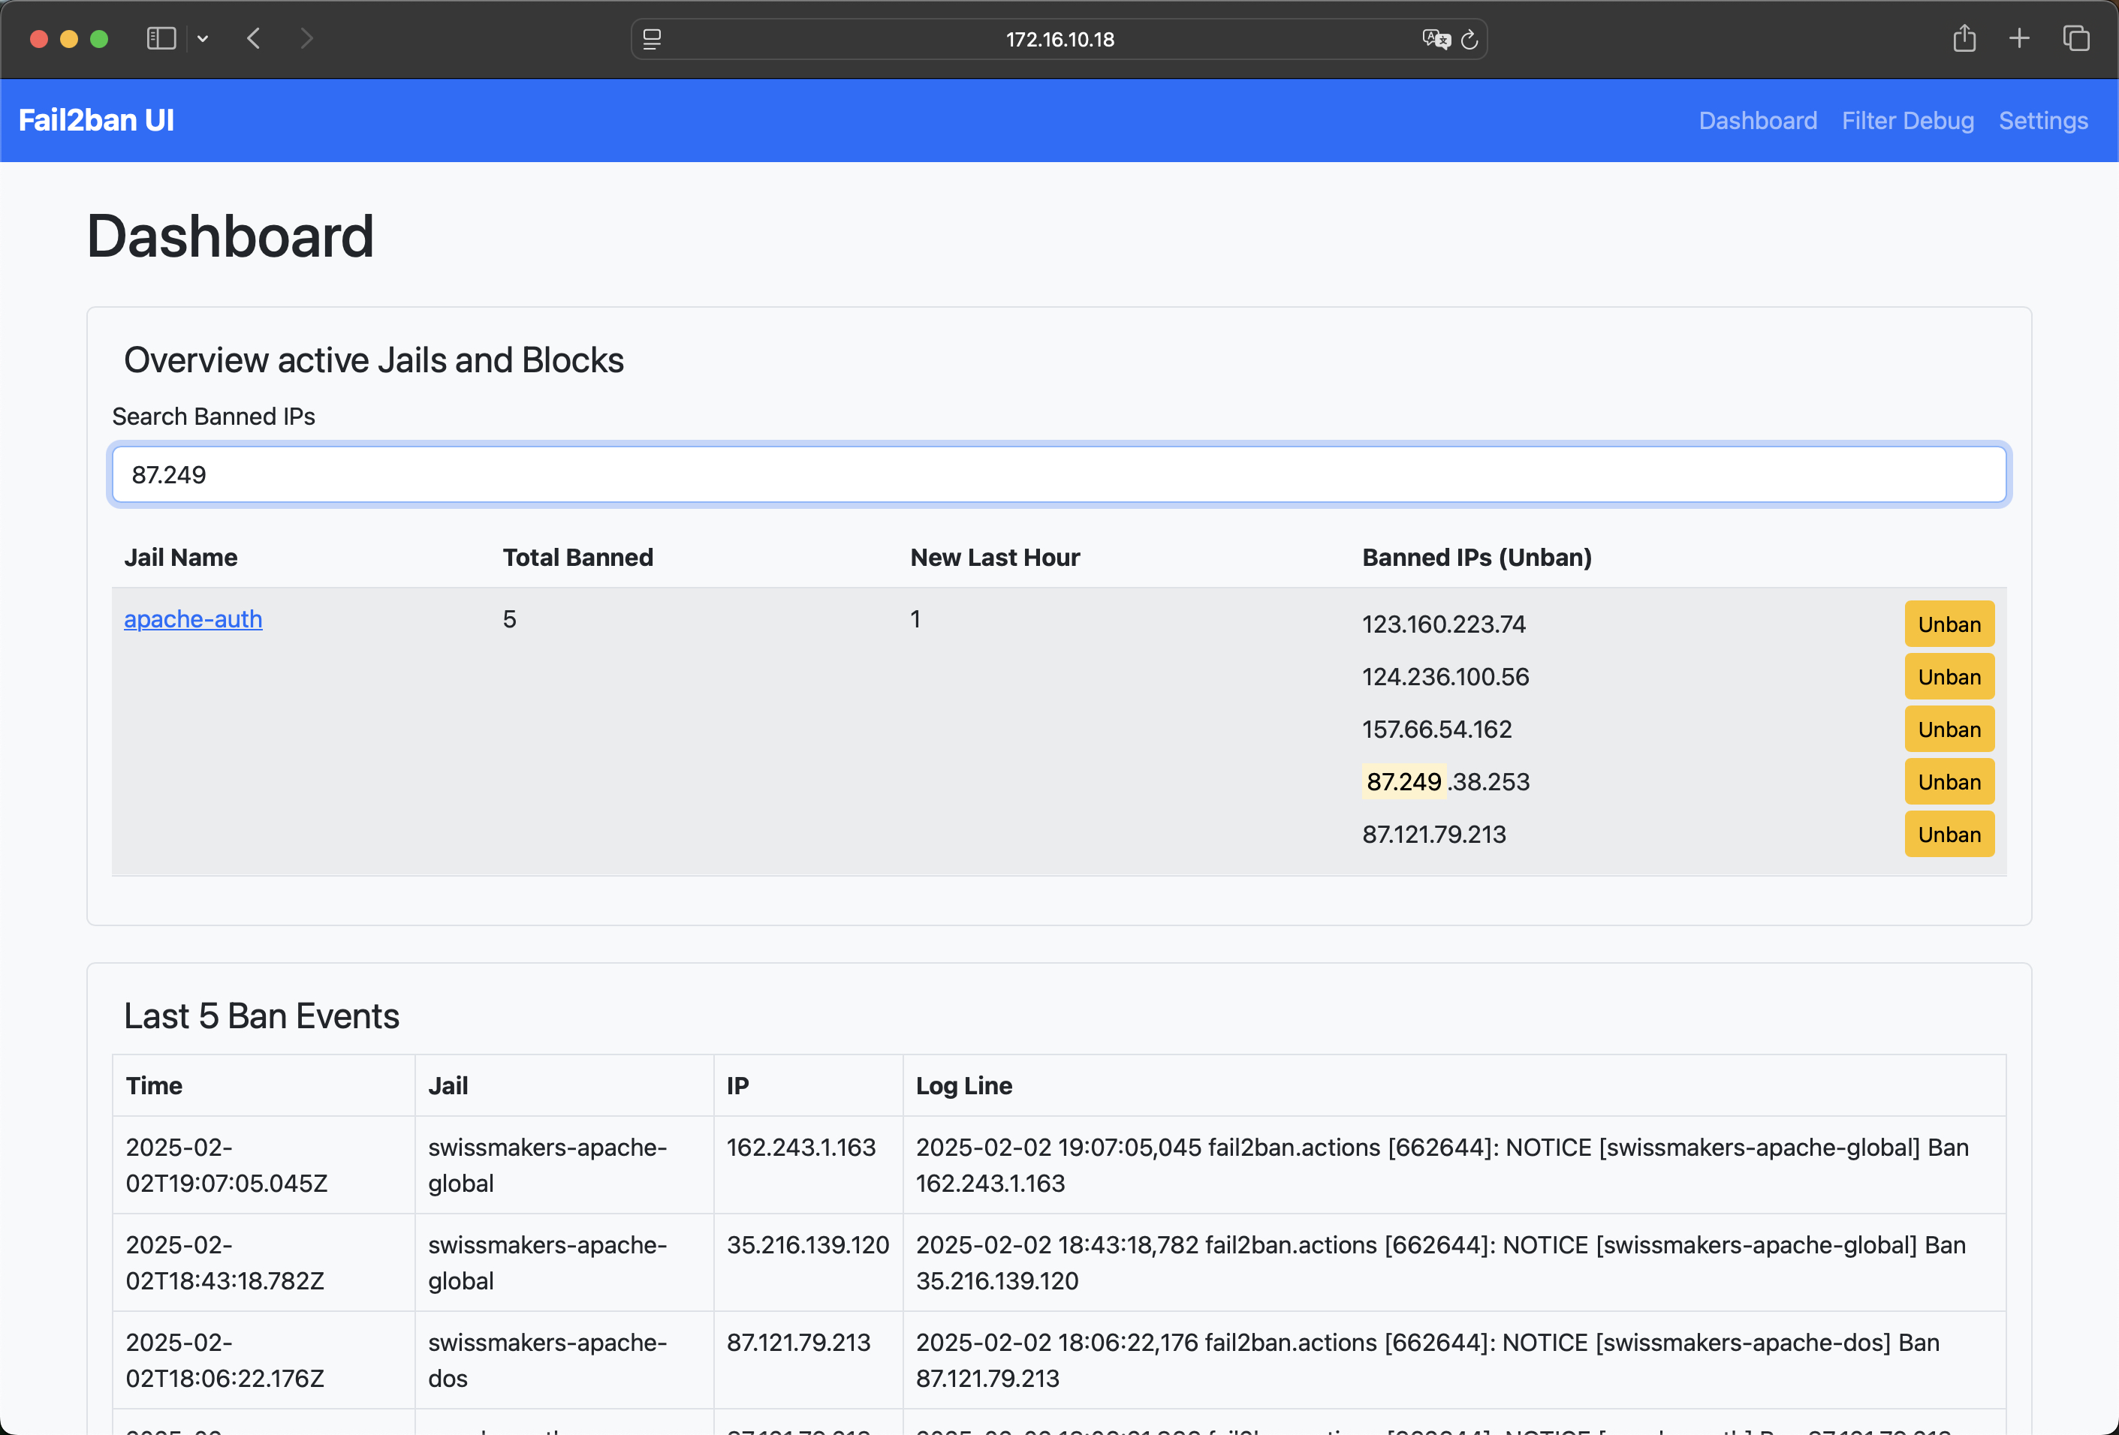Image resolution: width=2119 pixels, height=1435 pixels.
Task: Reload the page with refresh icon
Action: click(1469, 39)
